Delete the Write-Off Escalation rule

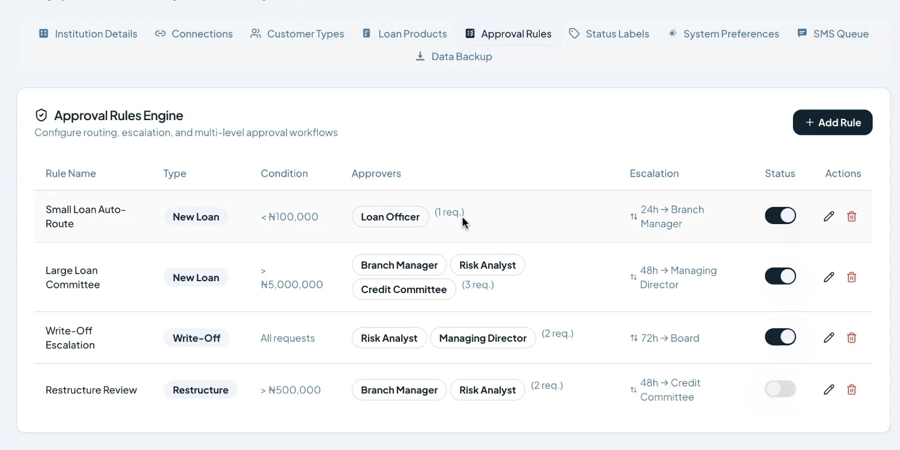coord(851,338)
